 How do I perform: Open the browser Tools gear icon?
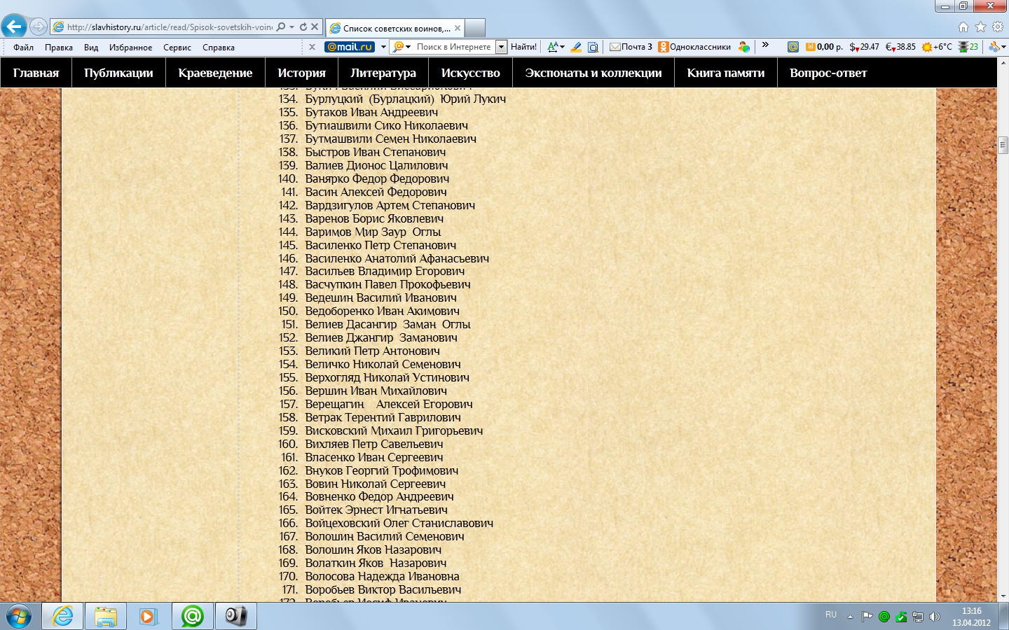tap(997, 27)
